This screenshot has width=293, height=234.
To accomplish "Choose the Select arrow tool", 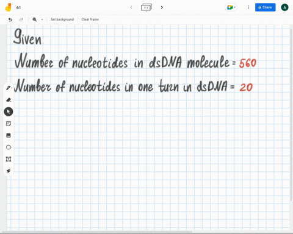I will [x=9, y=112].
